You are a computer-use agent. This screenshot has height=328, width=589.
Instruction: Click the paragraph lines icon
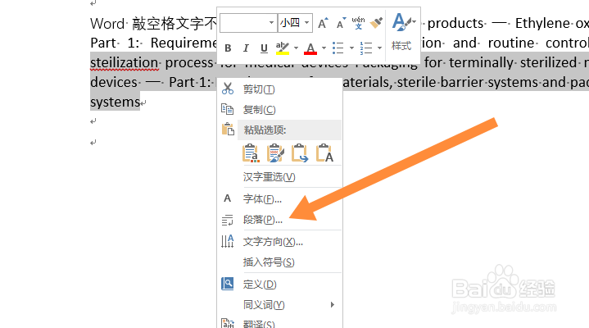227,220
